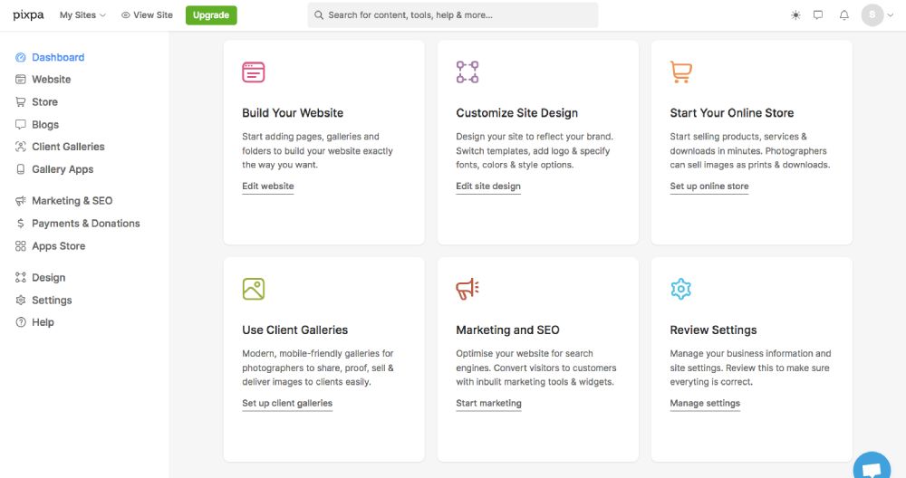
Task: Click the blue gear Review Settings card icon
Action: tap(681, 289)
